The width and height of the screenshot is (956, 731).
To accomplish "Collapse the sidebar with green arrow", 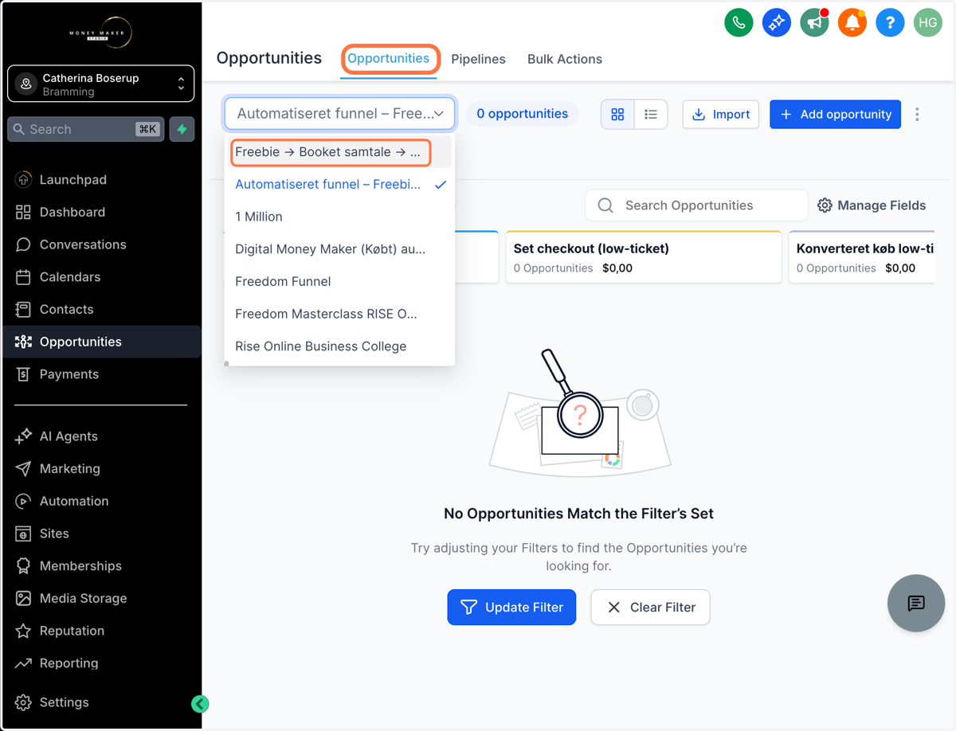I will click(200, 704).
